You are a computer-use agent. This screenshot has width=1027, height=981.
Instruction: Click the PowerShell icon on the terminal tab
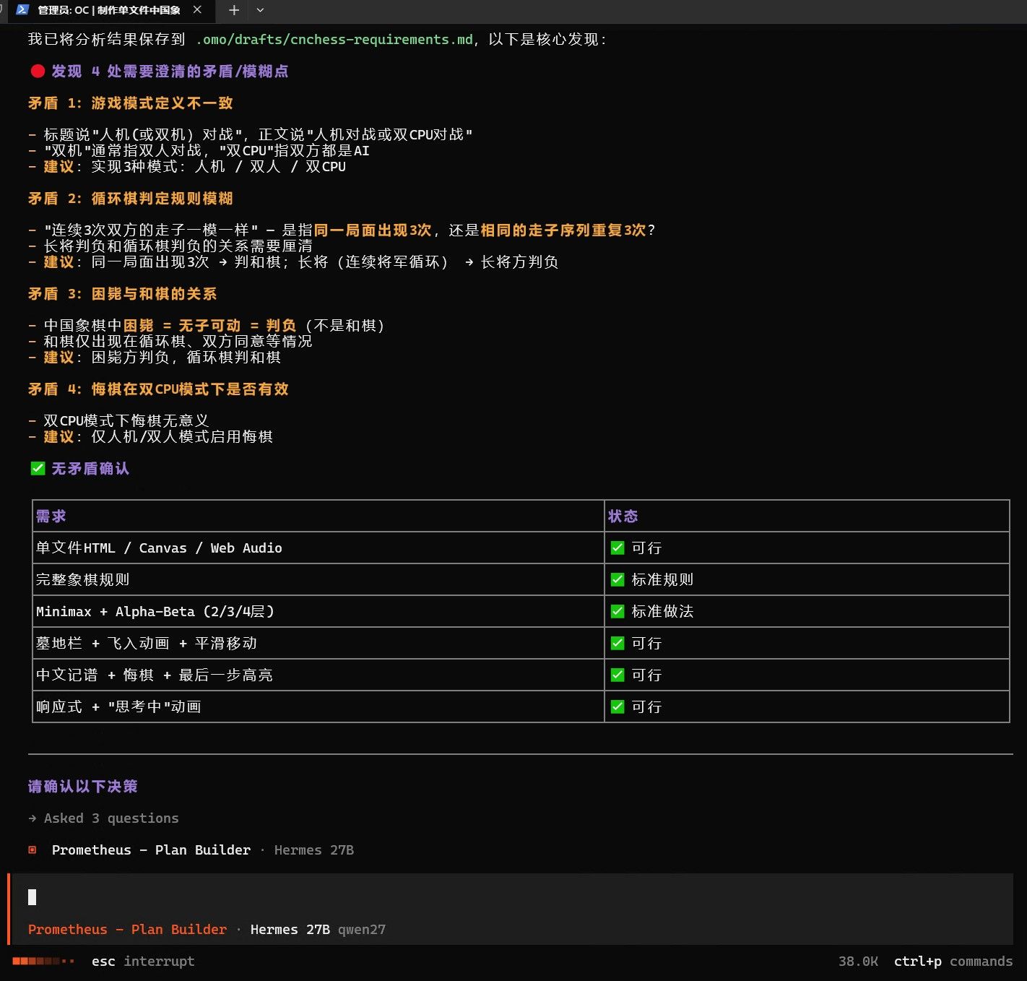[22, 10]
